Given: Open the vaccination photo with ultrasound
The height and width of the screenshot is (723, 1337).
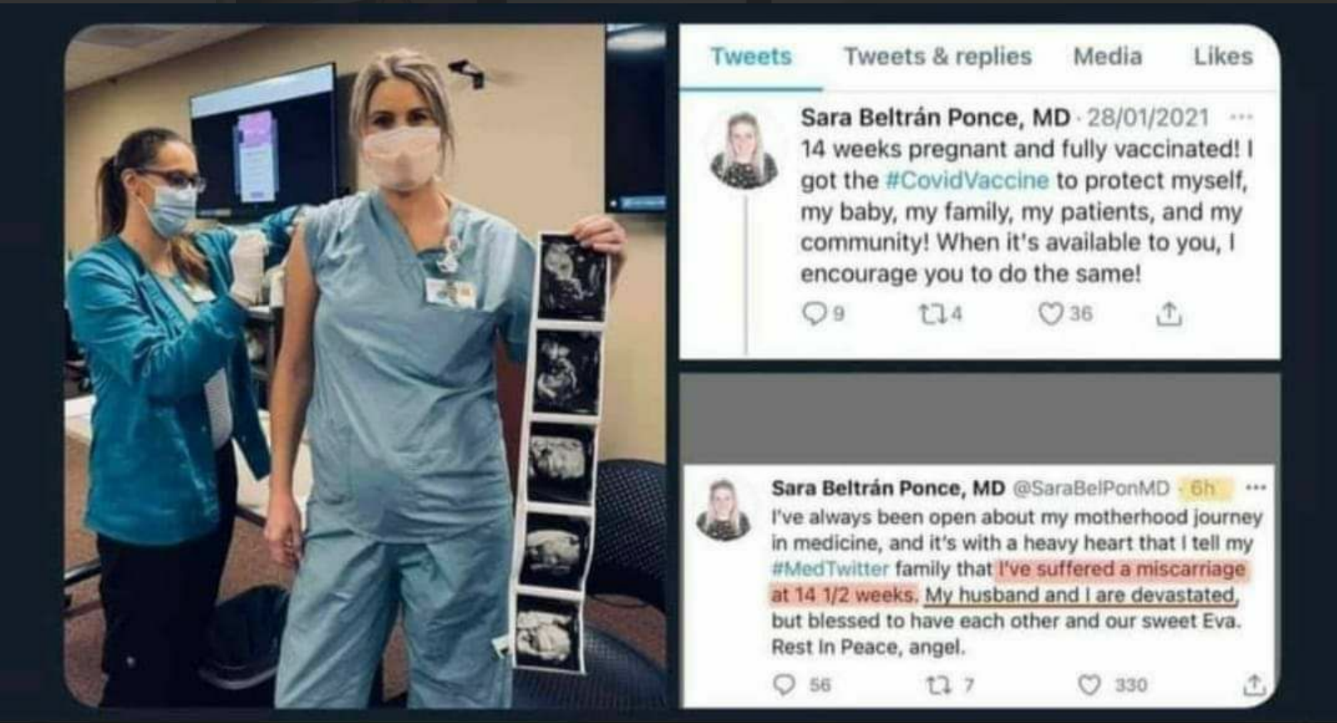Looking at the screenshot, I should [x=365, y=365].
